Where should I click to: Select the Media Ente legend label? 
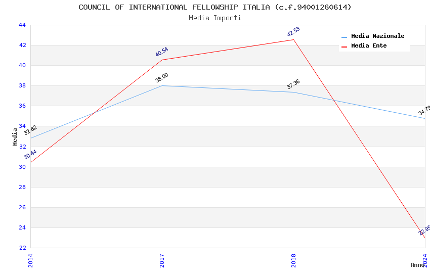coord(369,46)
